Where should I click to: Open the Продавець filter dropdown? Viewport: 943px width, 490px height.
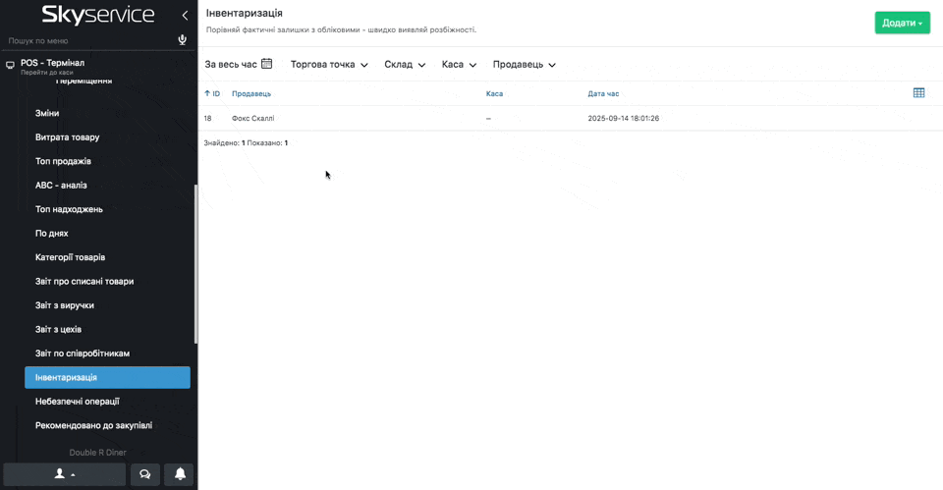(x=524, y=65)
